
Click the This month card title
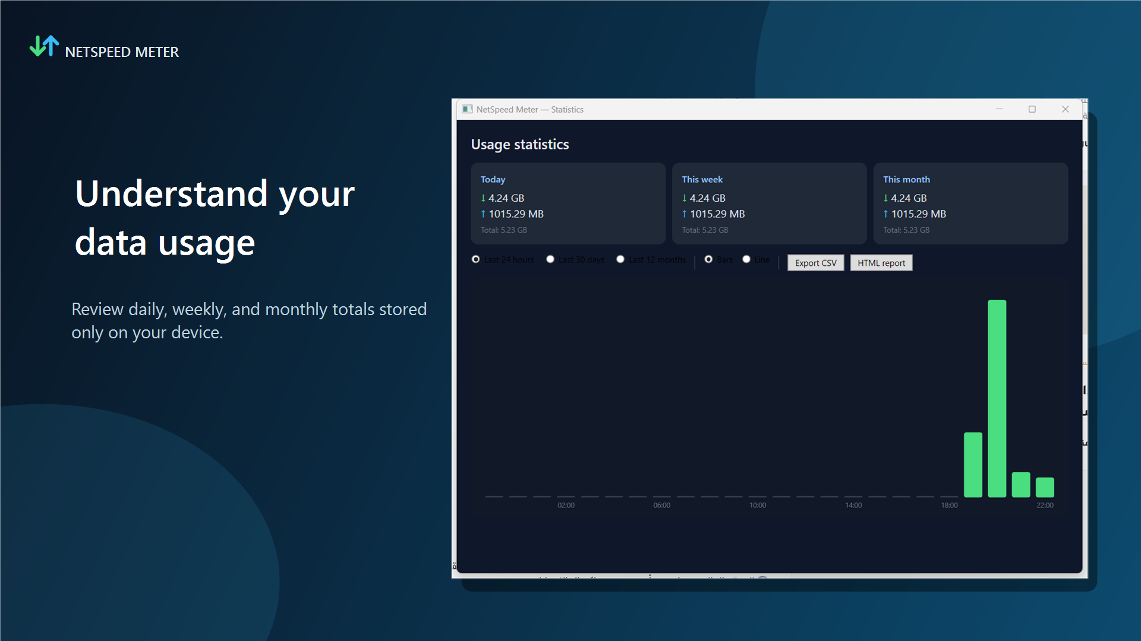coord(906,179)
